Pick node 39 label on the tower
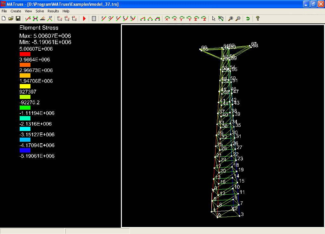The height and width of the screenshot is (234, 325). pyautogui.click(x=237, y=114)
